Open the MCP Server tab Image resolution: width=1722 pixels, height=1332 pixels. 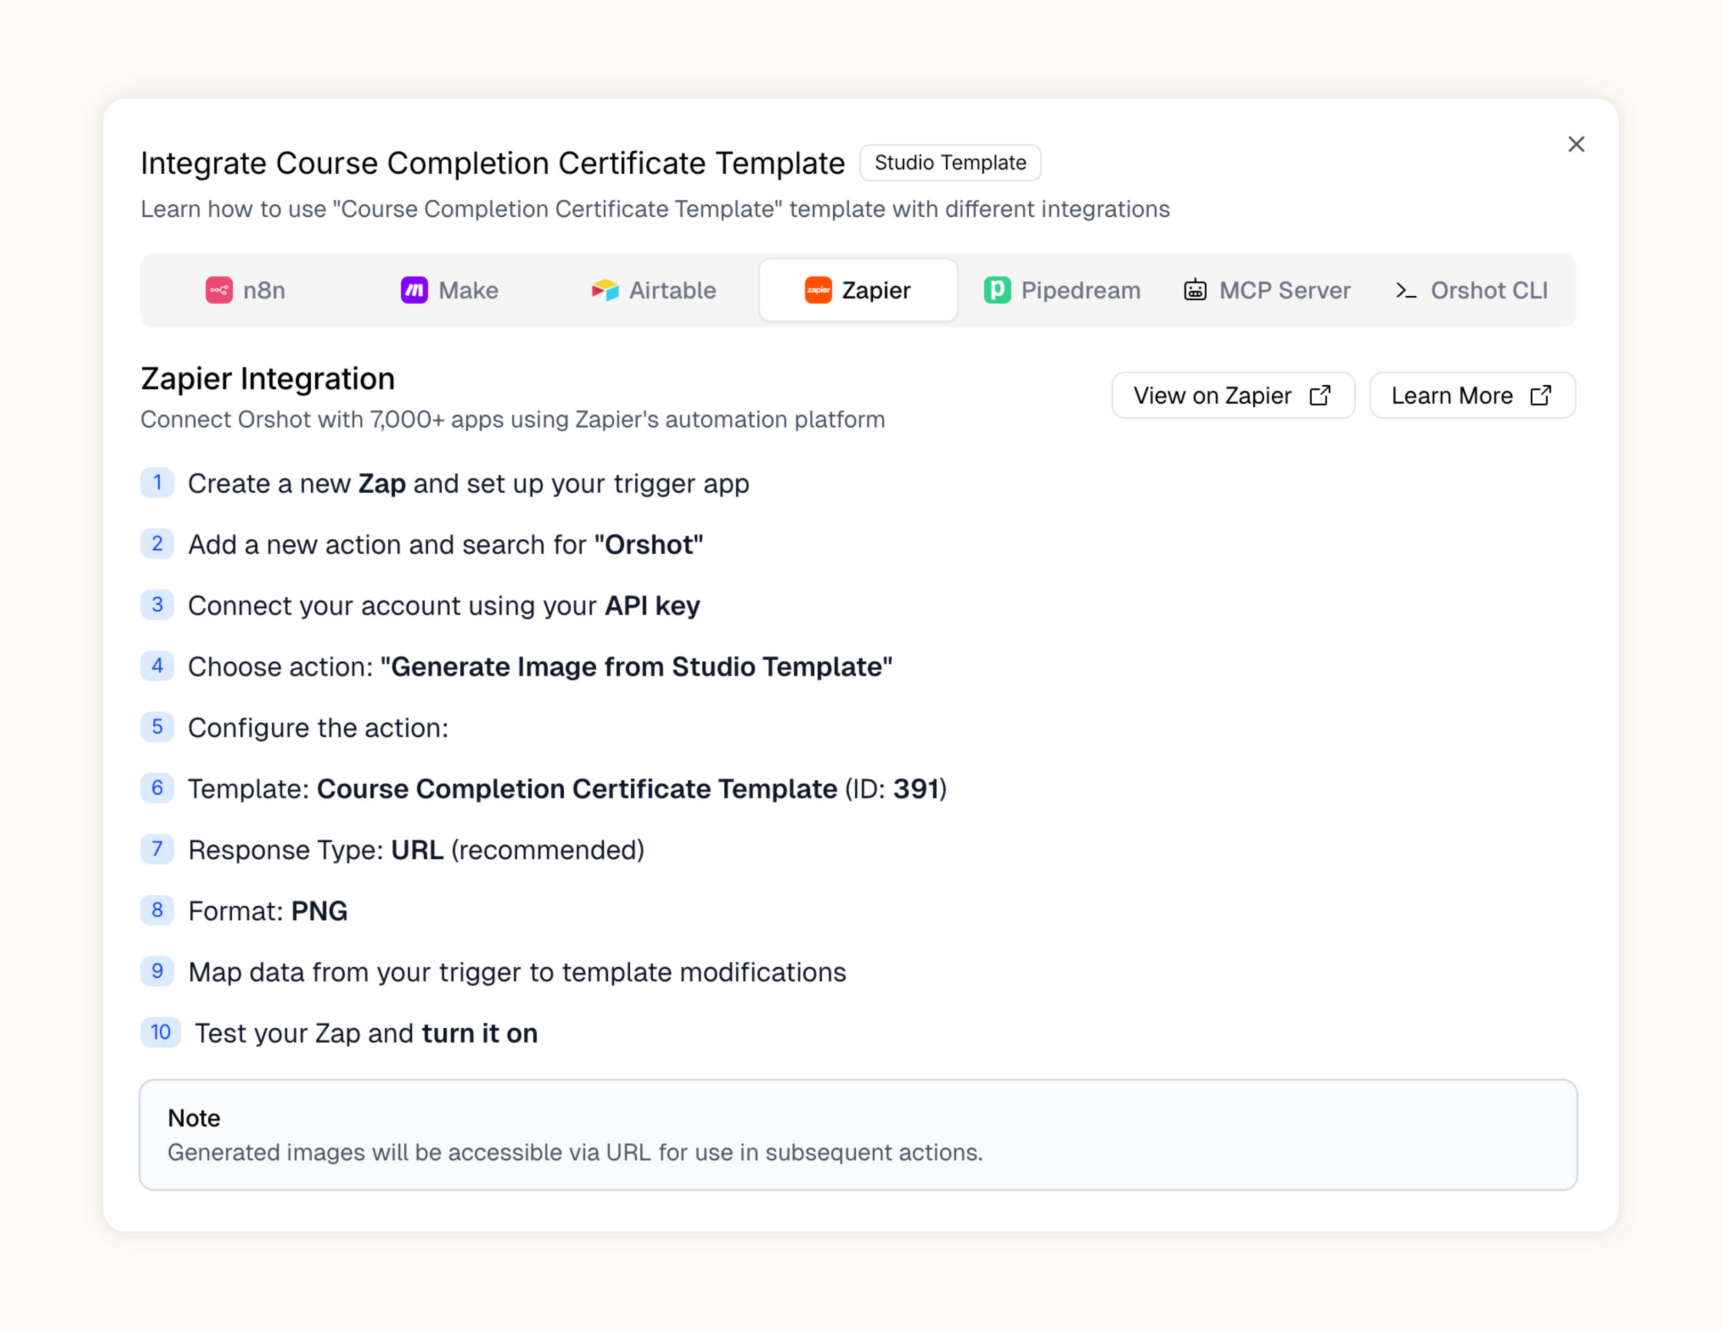(1266, 290)
